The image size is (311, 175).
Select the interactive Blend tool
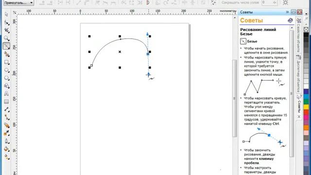point(6,125)
